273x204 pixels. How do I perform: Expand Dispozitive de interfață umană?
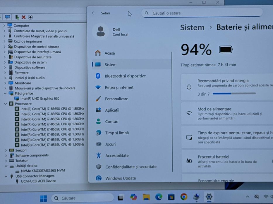coord(4,52)
